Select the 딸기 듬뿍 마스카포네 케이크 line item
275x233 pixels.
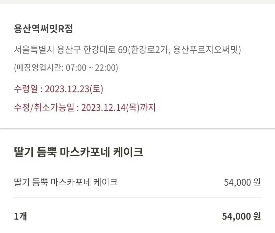[65, 182]
